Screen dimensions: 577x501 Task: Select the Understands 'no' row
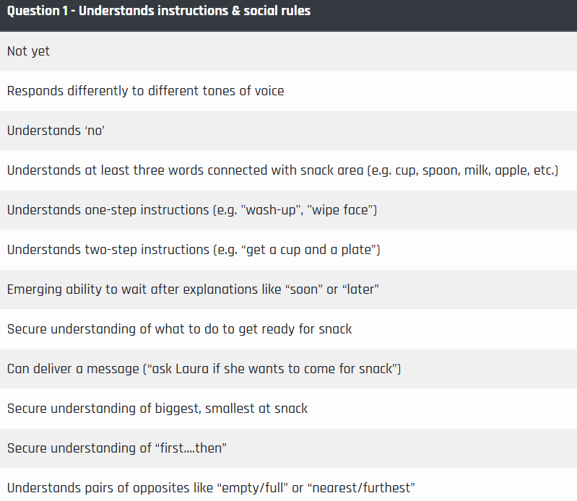(289, 131)
